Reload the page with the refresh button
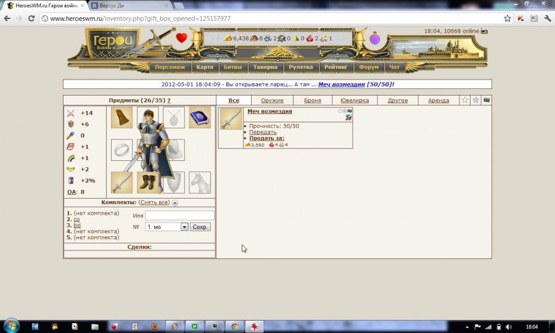This screenshot has width=555, height=333. point(31,18)
